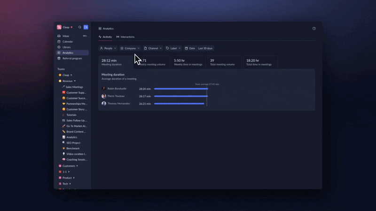376x211 pixels.
Task: Expand the Customers team
Action: click(x=77, y=166)
